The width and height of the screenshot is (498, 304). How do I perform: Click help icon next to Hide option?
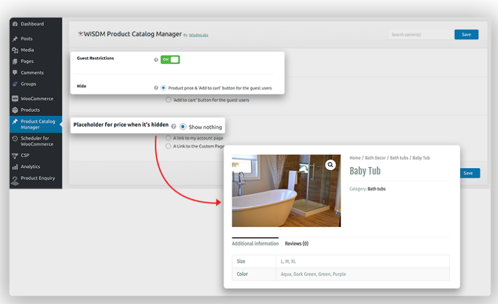[x=156, y=88]
